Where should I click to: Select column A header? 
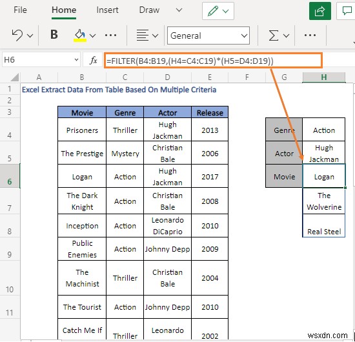[x=39, y=77]
